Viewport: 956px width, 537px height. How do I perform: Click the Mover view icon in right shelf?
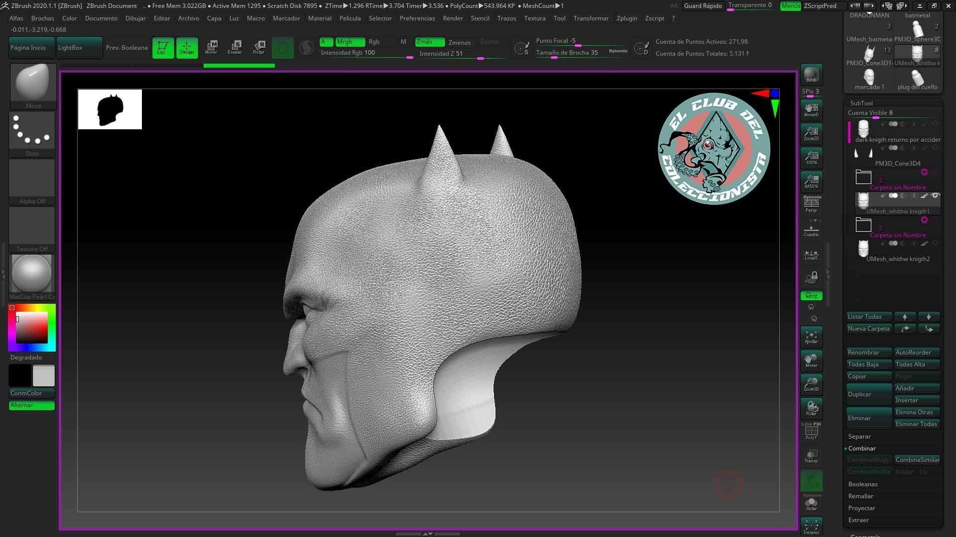click(x=811, y=360)
